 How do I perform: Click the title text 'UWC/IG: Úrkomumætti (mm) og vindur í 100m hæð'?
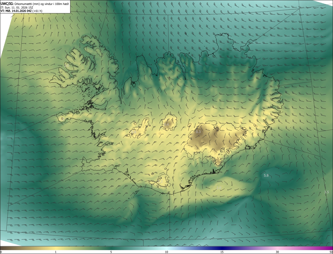[x=35, y=4]
